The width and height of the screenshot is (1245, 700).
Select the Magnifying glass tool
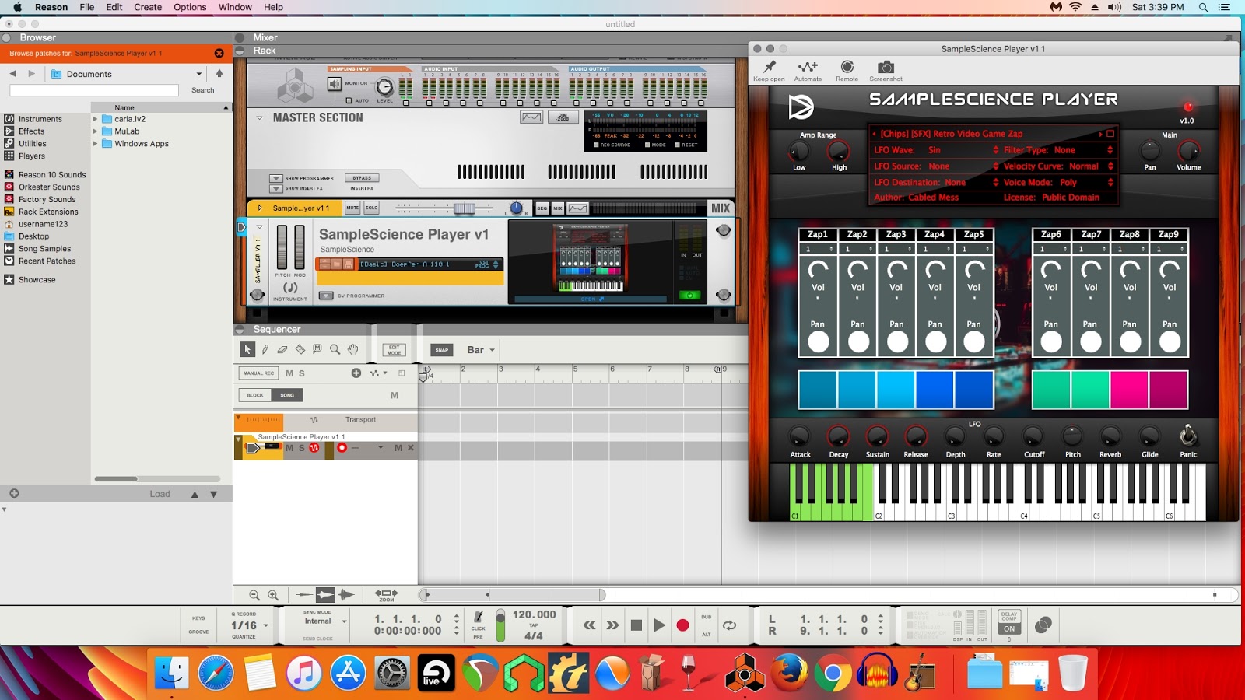point(335,350)
